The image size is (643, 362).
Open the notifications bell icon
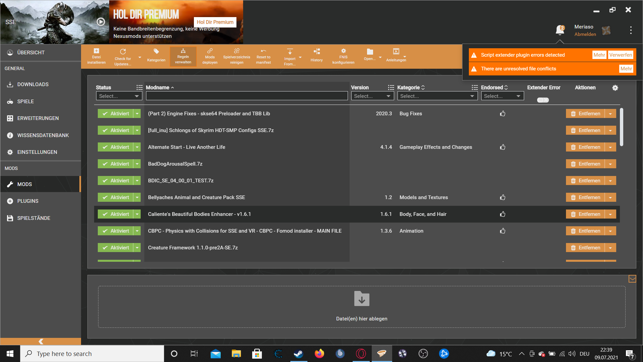[x=560, y=30]
